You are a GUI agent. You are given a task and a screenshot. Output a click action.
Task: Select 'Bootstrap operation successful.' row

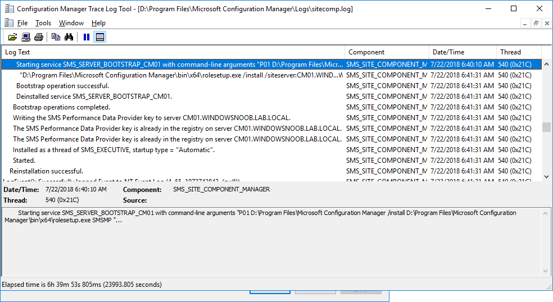271,86
